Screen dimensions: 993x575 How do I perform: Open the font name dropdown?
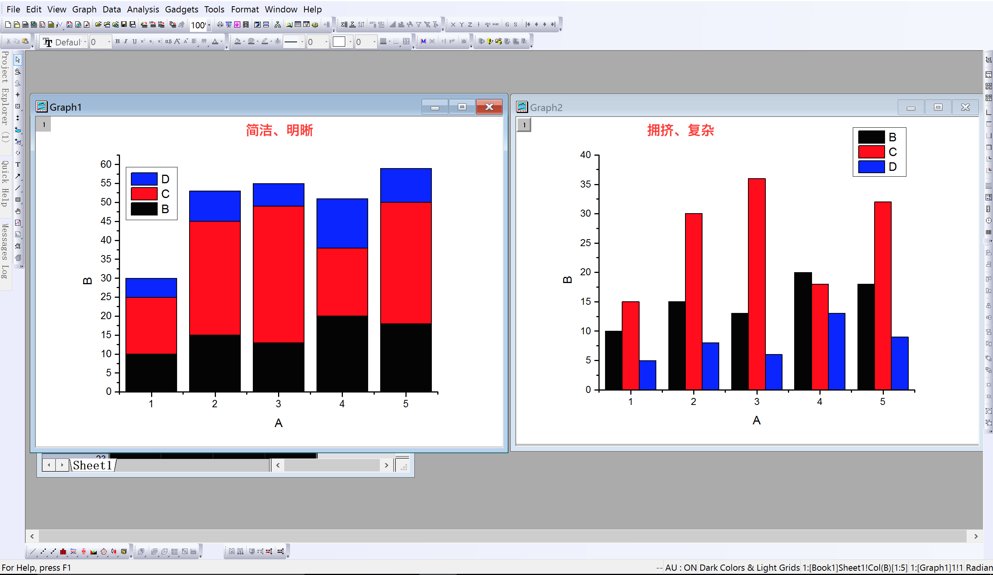pos(85,42)
